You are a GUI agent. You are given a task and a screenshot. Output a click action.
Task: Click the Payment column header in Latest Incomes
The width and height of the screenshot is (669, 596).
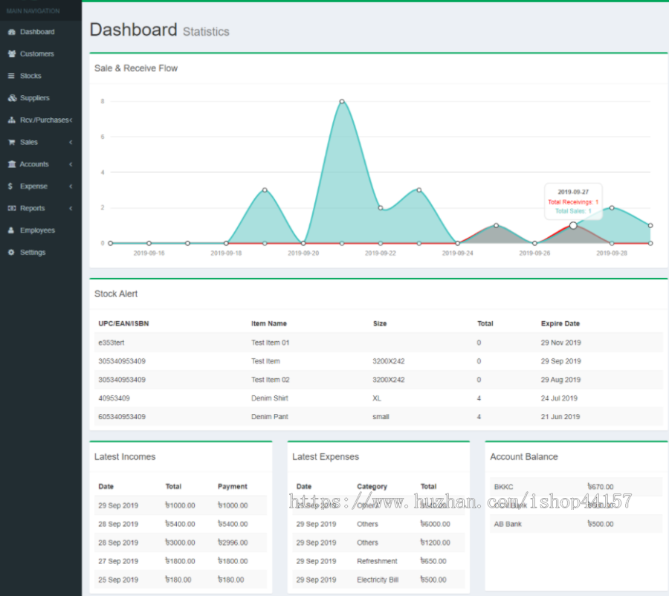coord(232,486)
